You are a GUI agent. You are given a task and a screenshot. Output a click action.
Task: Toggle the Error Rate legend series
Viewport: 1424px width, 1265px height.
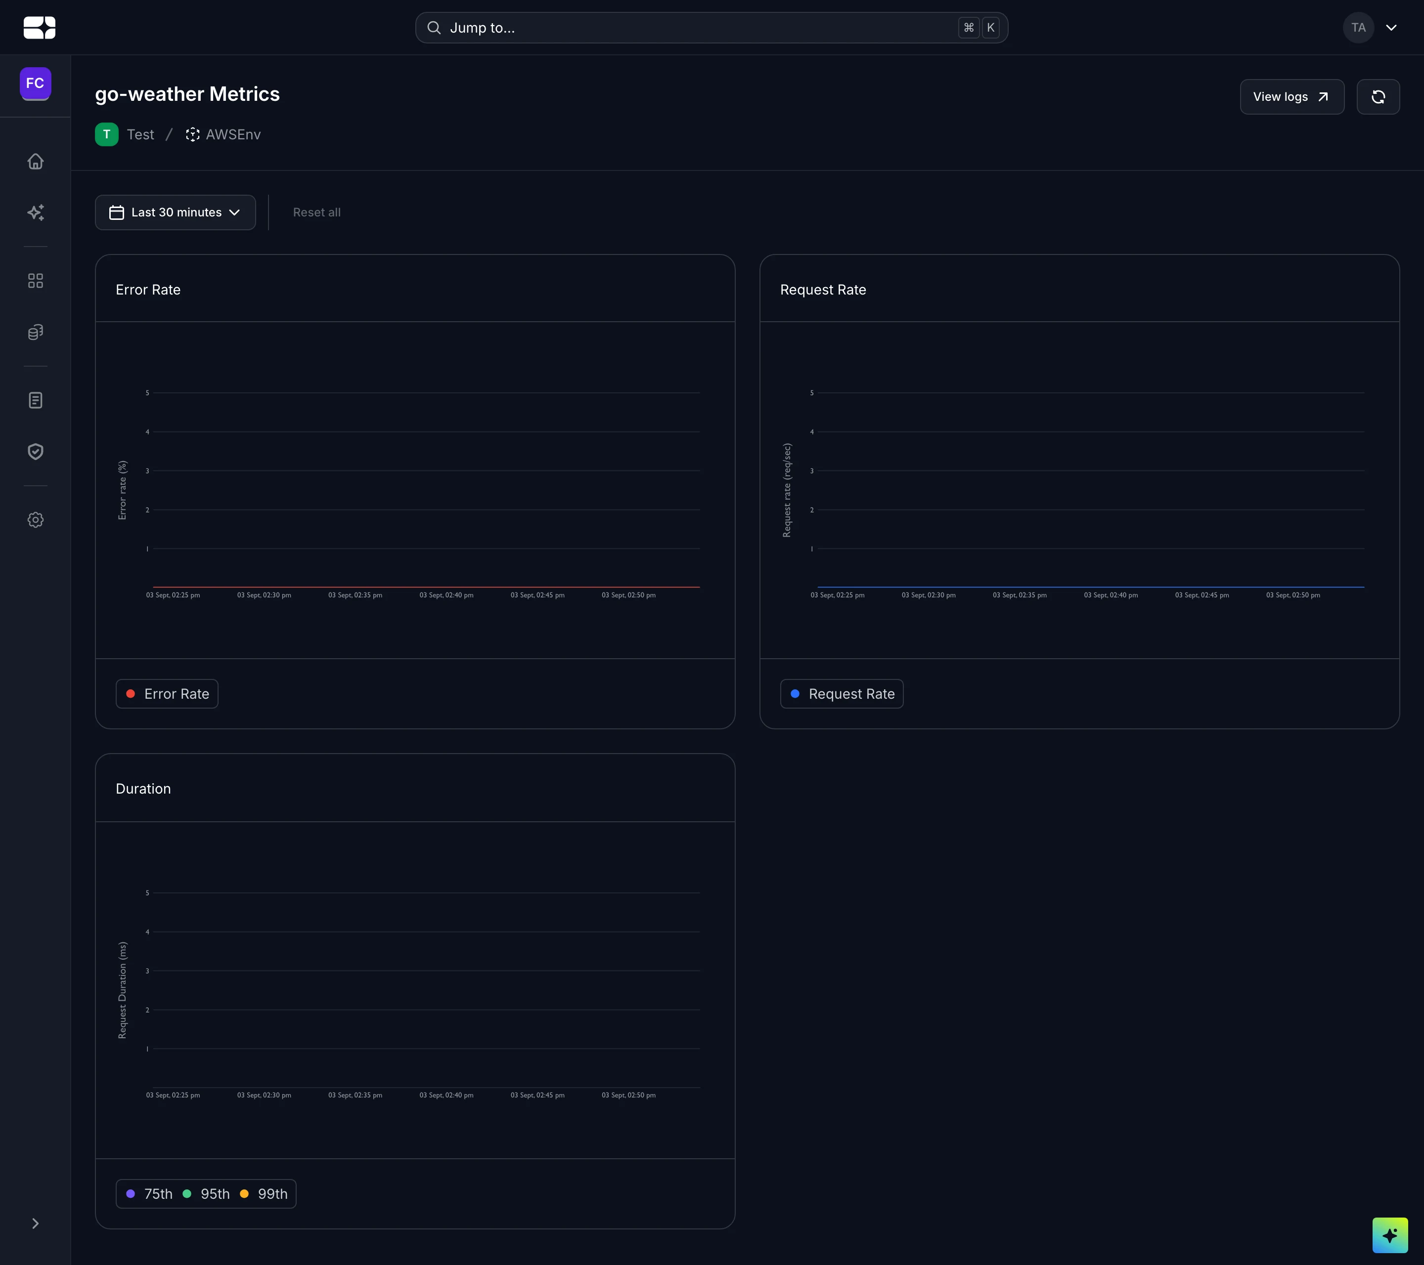point(167,694)
